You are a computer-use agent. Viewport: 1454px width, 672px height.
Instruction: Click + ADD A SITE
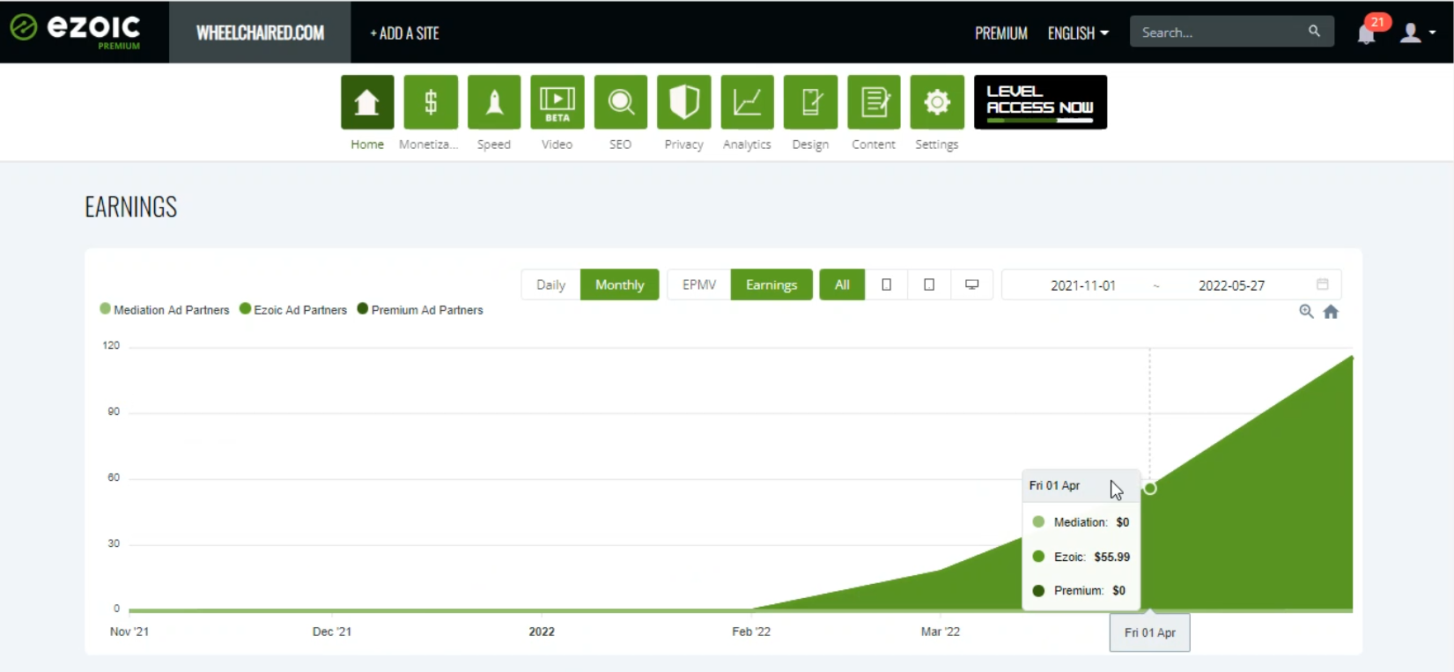tap(404, 33)
